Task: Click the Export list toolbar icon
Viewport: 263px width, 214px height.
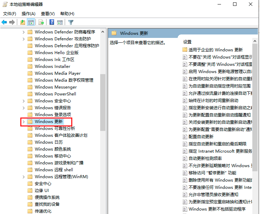Action: 41,22
